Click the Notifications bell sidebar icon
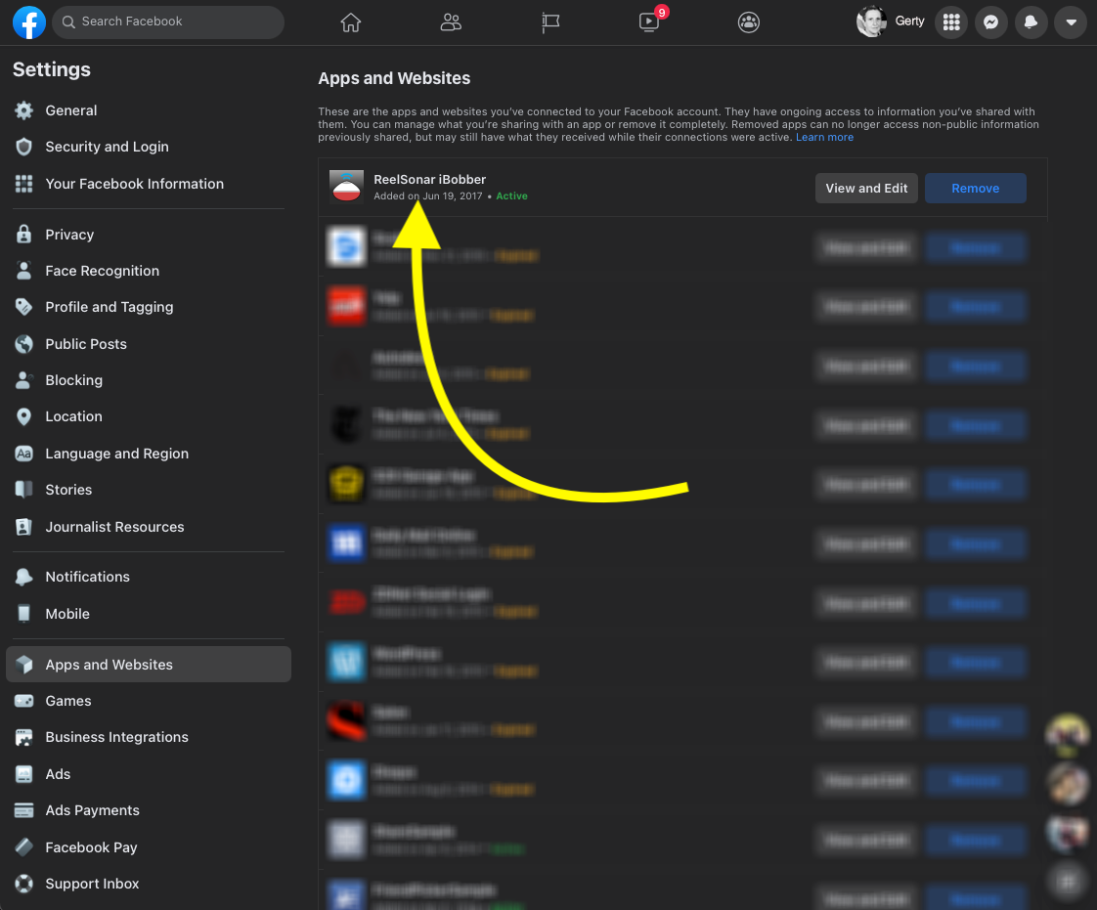This screenshot has height=910, width=1097. [23, 577]
